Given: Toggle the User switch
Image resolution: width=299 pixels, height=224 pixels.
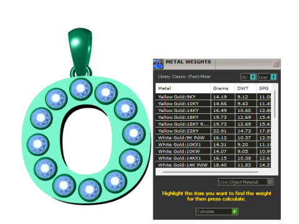Looking at the screenshot, I should [x=273, y=77].
